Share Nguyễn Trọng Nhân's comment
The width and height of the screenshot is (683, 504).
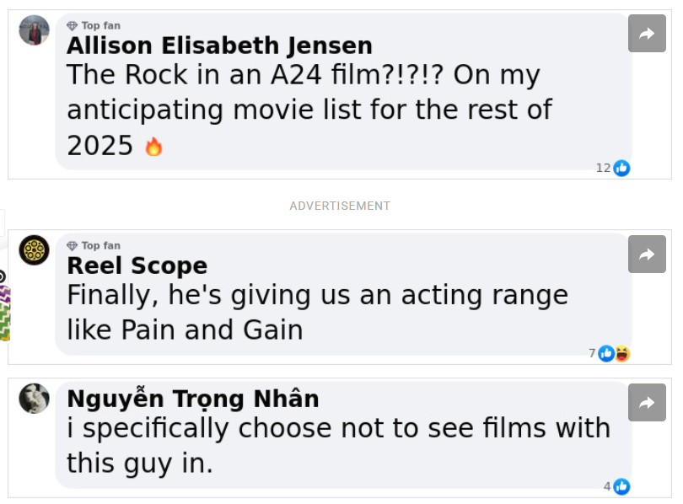(x=647, y=403)
